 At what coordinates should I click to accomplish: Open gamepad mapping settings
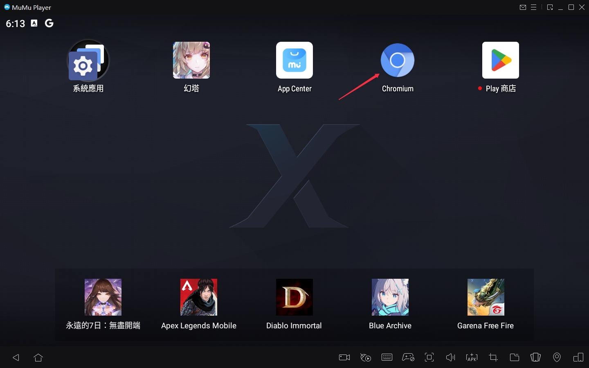(408, 357)
